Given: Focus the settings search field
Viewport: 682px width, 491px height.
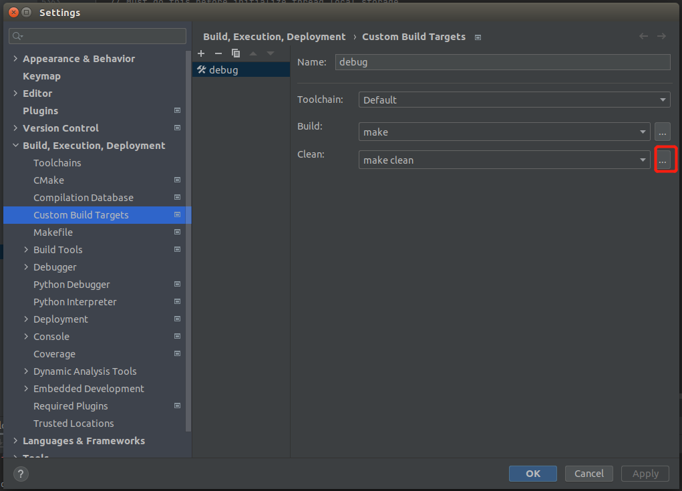Looking at the screenshot, I should 98,36.
